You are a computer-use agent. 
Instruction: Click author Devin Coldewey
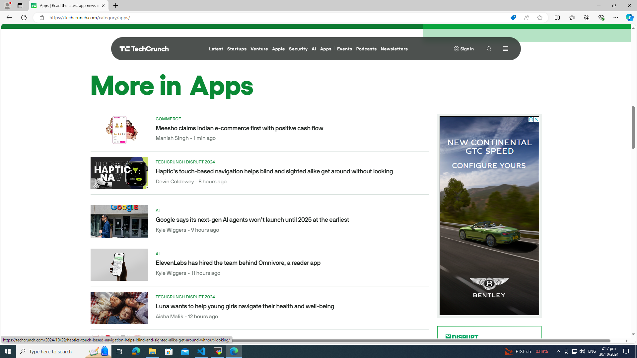tap(175, 182)
